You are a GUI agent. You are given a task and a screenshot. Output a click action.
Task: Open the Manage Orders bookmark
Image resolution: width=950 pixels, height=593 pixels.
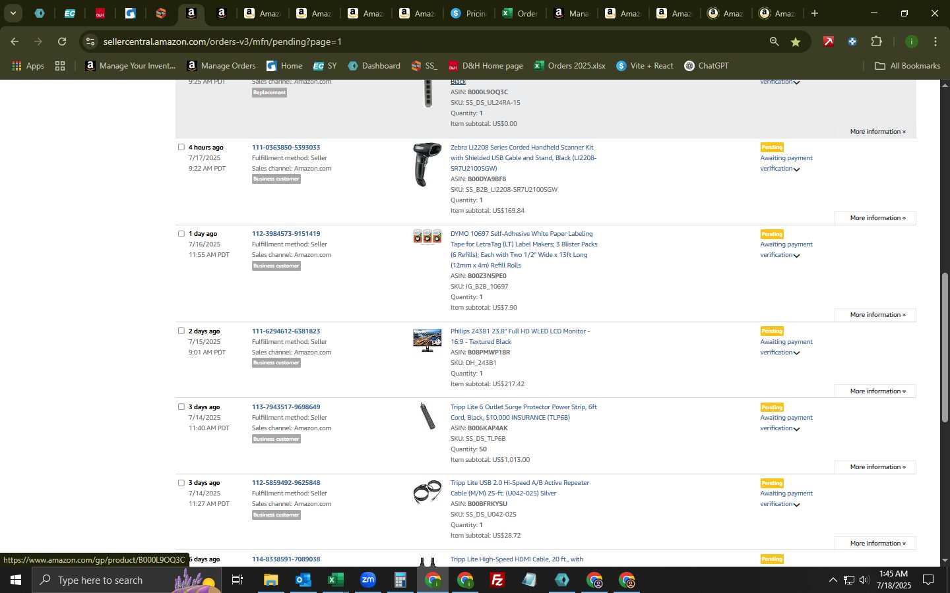pyautogui.click(x=222, y=66)
